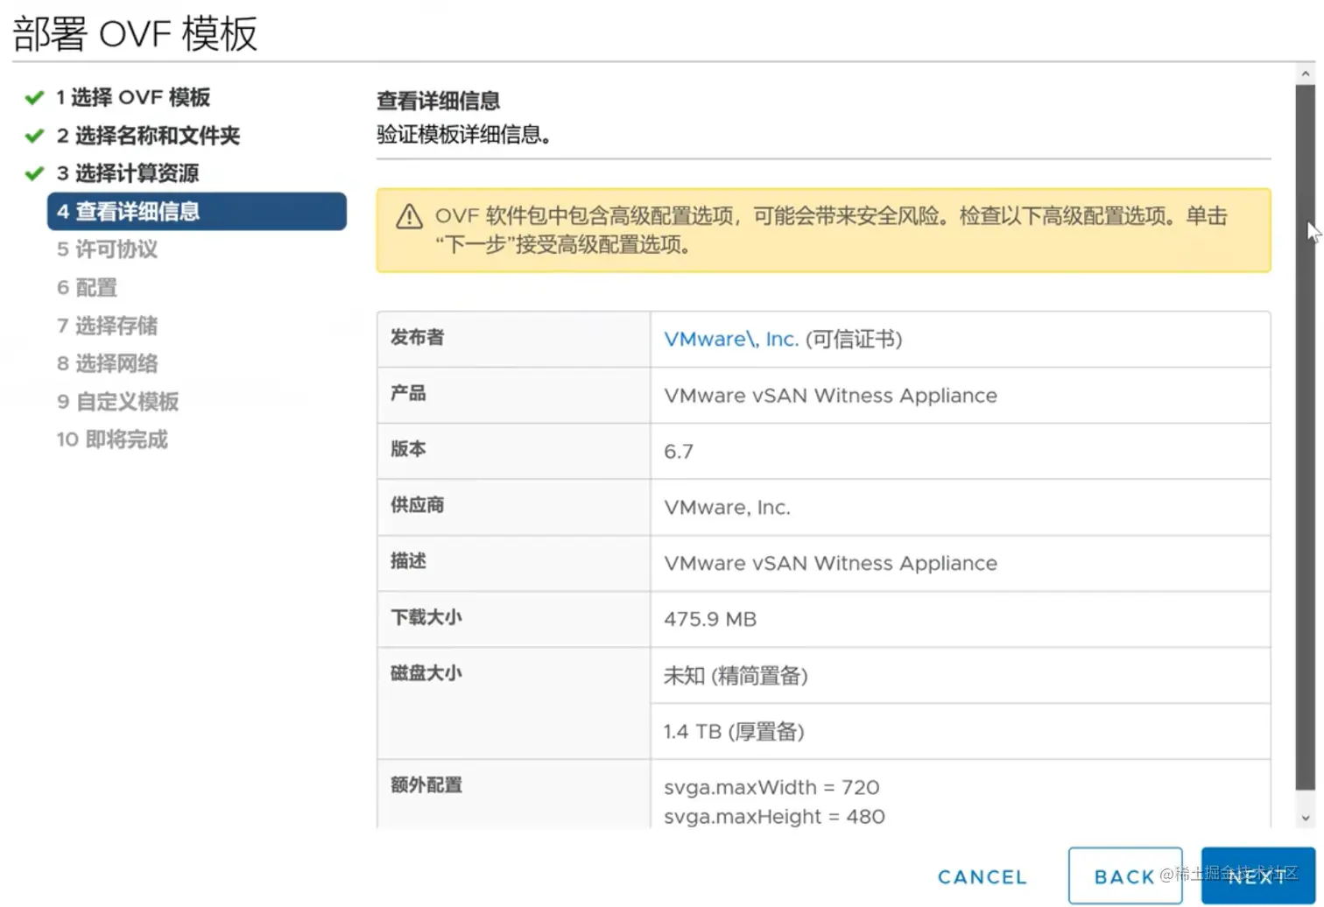Click the warning triangle icon in yellow banner
Viewport: 1324px width, 907px height.
409,216
